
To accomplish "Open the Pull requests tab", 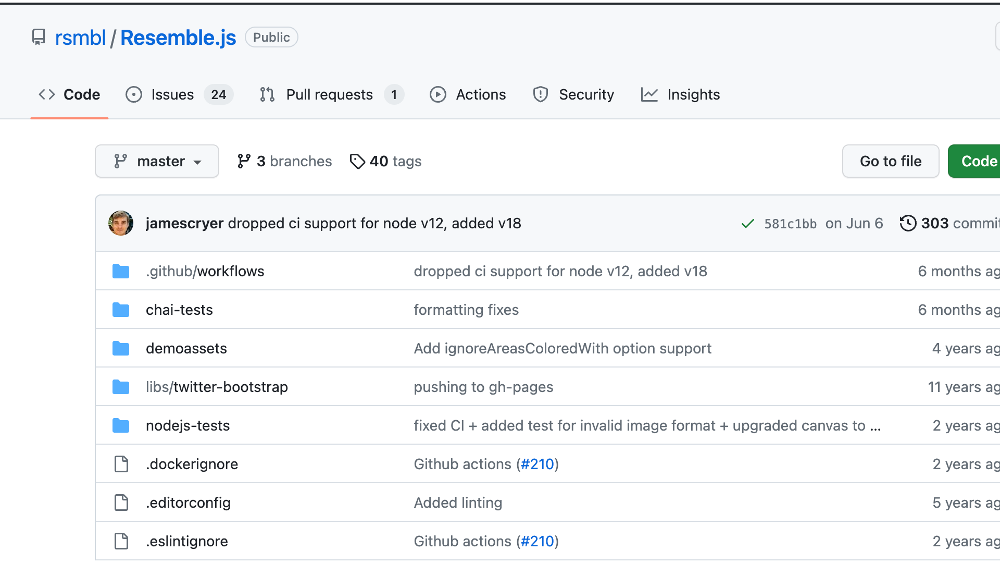I will 329,94.
